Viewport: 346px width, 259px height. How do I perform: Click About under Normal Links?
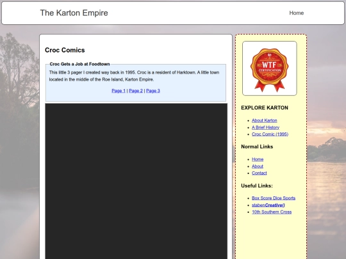pyautogui.click(x=258, y=166)
